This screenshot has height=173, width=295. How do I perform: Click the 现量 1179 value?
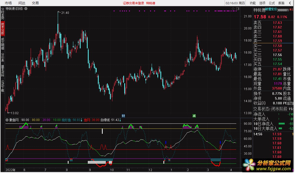[278, 83]
